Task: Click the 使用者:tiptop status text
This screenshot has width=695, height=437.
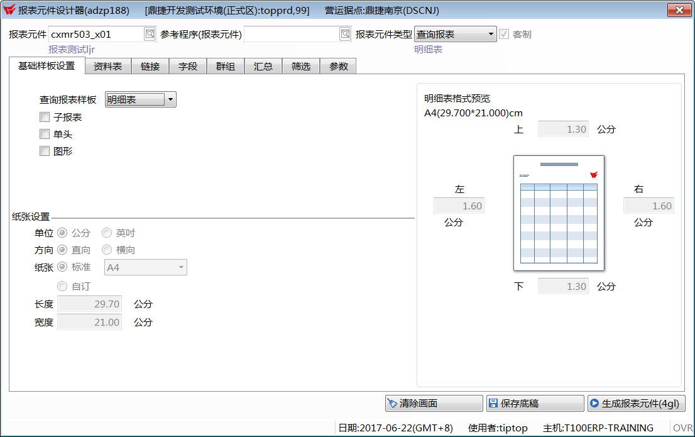Action: click(498, 428)
